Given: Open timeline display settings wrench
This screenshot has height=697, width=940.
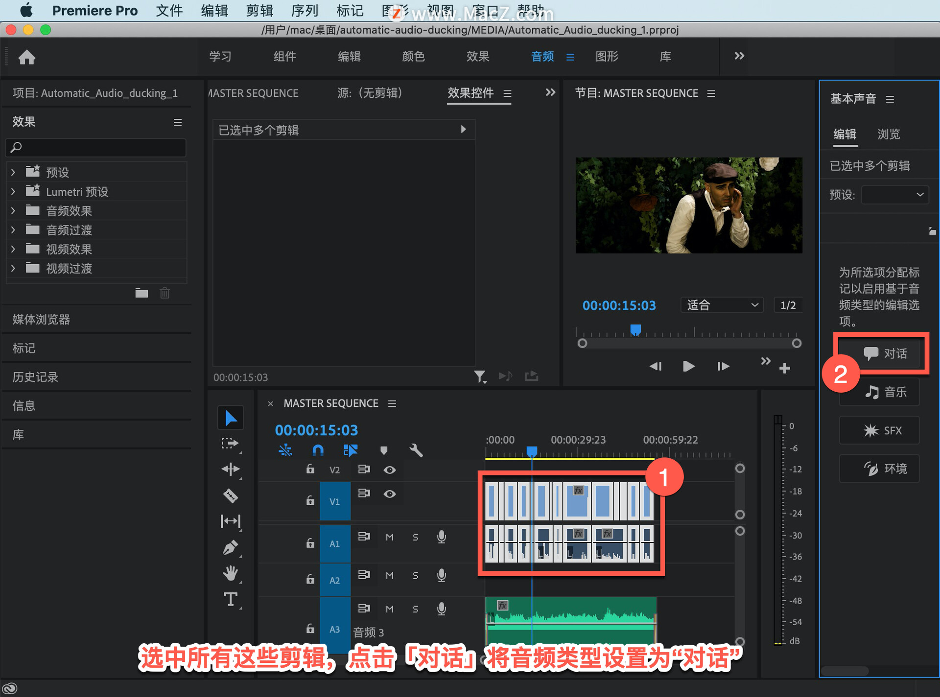Looking at the screenshot, I should (x=416, y=450).
